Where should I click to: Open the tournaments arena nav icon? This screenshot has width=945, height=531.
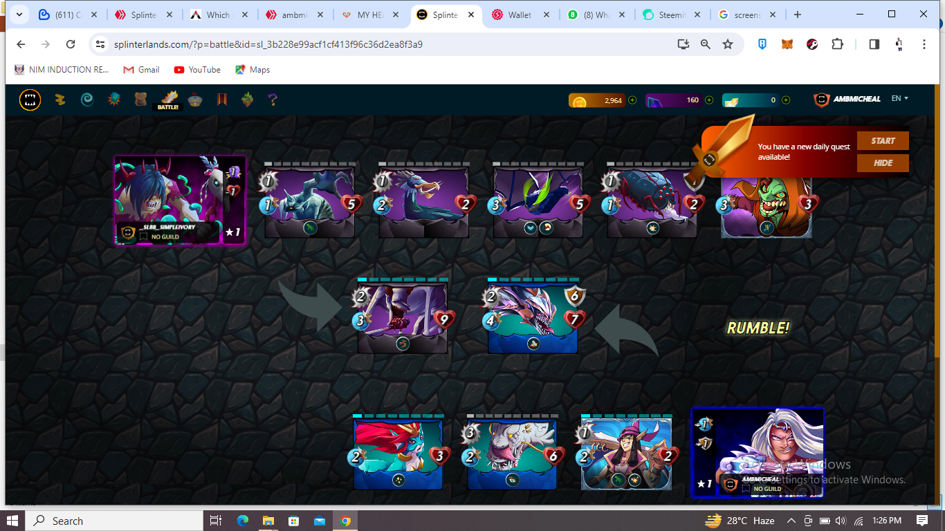pos(195,100)
